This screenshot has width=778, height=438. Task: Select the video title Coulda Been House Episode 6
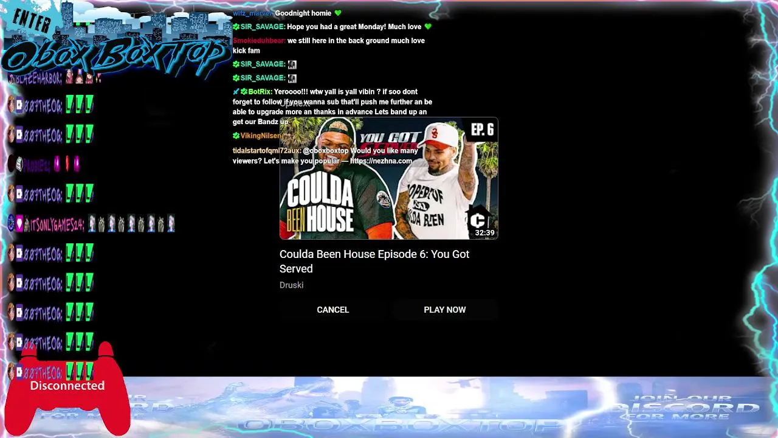(374, 261)
